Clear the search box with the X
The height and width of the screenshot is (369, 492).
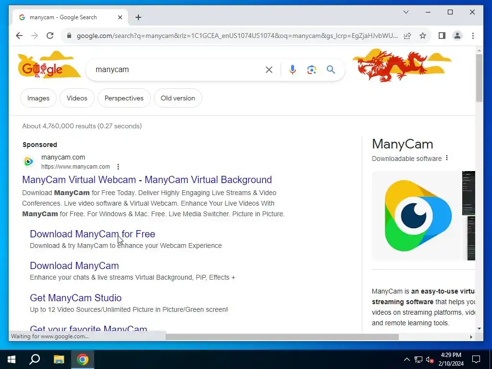pos(269,70)
